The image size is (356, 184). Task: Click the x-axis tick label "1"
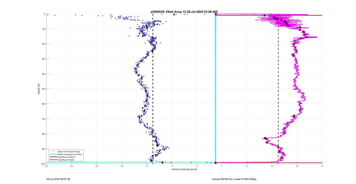(222, 166)
